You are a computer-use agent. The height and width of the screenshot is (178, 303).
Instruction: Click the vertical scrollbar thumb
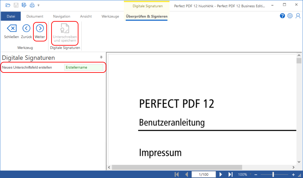(299, 61)
